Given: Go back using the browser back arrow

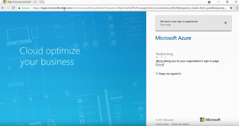Looking at the screenshot, I should (x=3, y=8).
